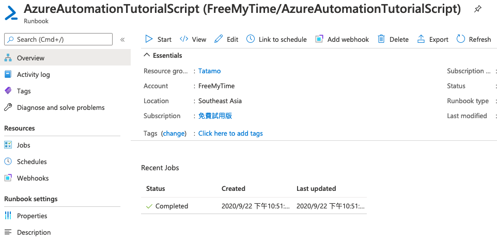Image resolution: width=497 pixels, height=244 pixels.
Task: Click the Link to schedule label
Action: pos(283,40)
